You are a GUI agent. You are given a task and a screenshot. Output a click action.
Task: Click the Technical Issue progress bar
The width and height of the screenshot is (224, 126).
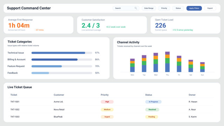click(x=62, y=53)
